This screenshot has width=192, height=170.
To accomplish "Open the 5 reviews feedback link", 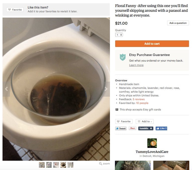I will (x=139, y=99).
